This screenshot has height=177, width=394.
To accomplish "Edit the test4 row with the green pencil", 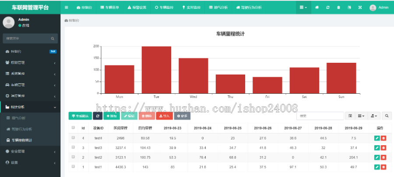I will click(x=377, y=138).
